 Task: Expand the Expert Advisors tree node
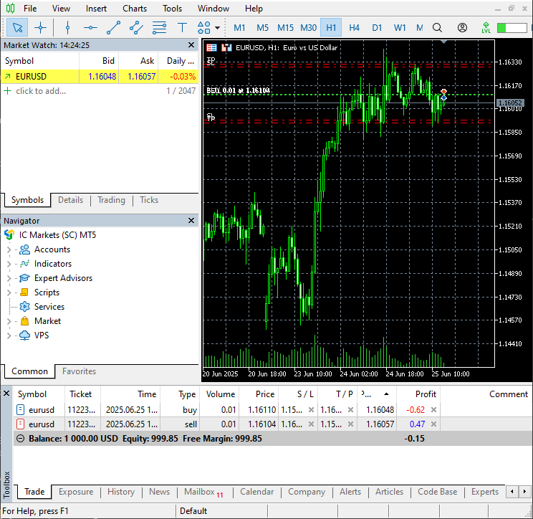(9, 278)
